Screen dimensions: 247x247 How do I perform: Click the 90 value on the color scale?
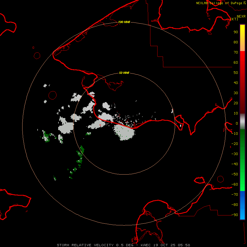click(236, 32)
